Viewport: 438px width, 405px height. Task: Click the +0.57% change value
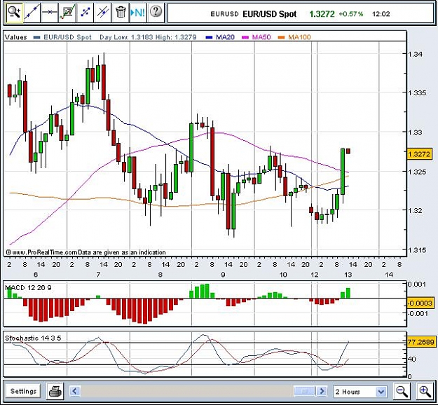(351, 14)
